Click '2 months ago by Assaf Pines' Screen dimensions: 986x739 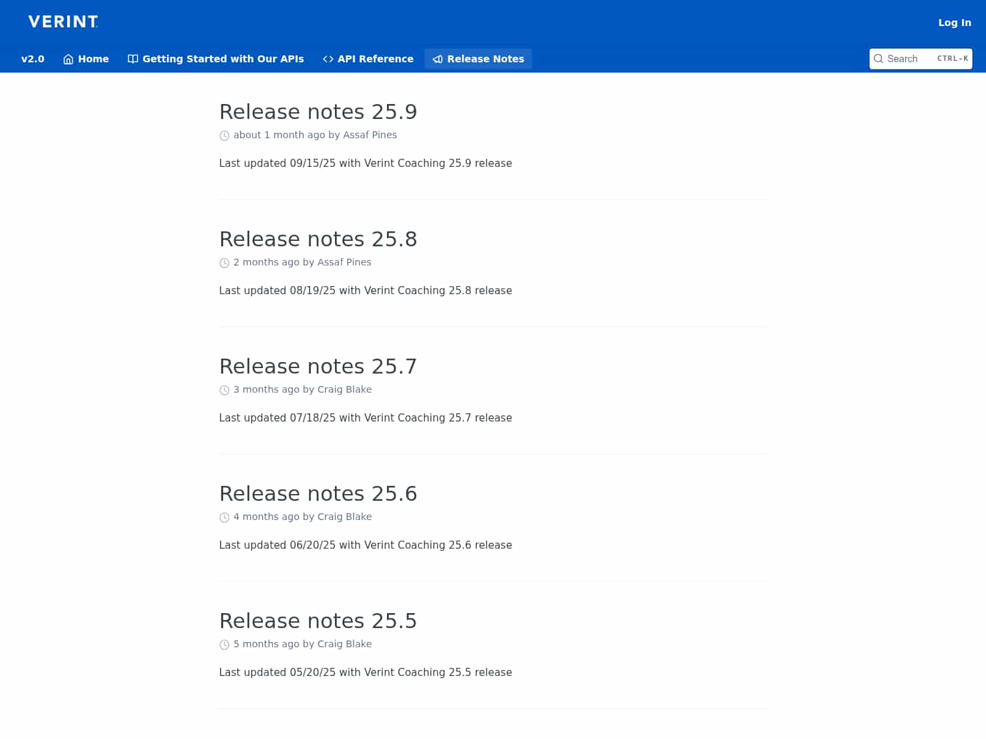(303, 262)
